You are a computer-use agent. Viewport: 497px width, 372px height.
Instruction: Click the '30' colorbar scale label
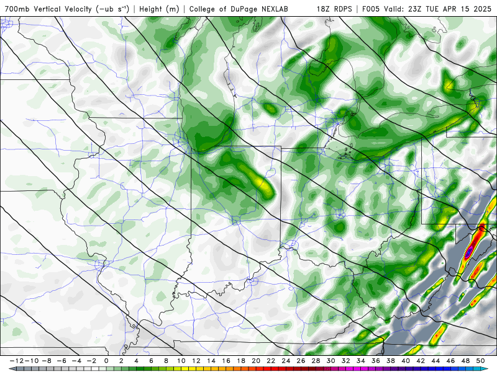[331, 361]
